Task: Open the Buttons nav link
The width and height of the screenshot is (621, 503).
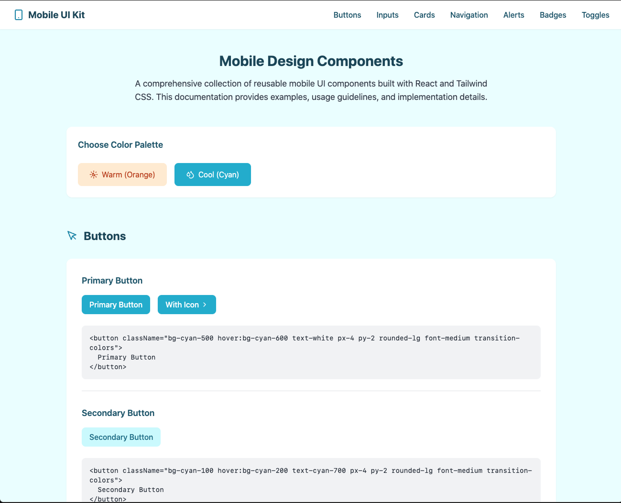Action: pos(348,15)
